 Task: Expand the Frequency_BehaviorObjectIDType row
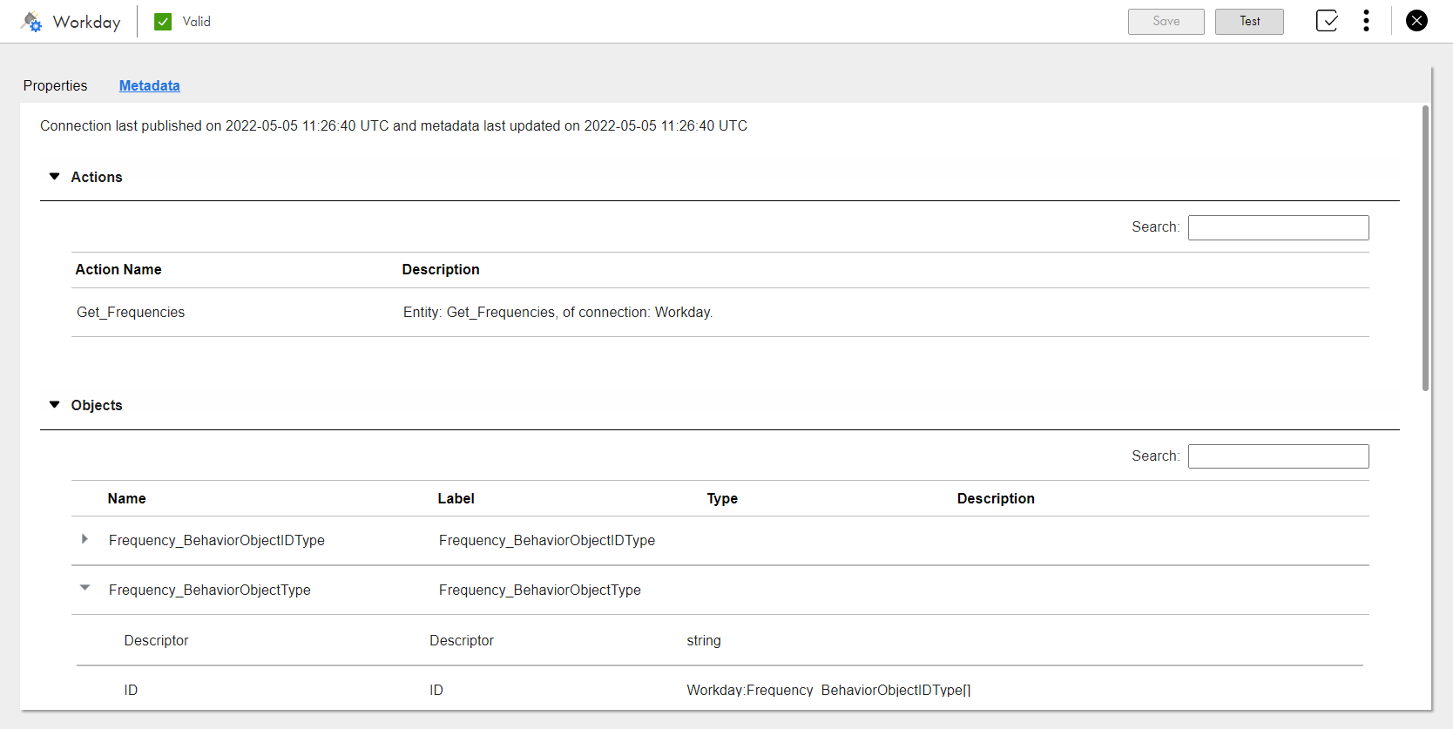pos(84,539)
